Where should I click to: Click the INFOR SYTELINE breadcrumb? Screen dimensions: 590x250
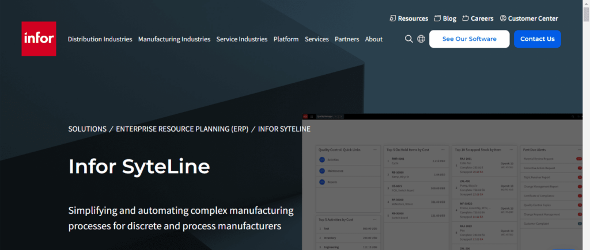click(x=284, y=129)
